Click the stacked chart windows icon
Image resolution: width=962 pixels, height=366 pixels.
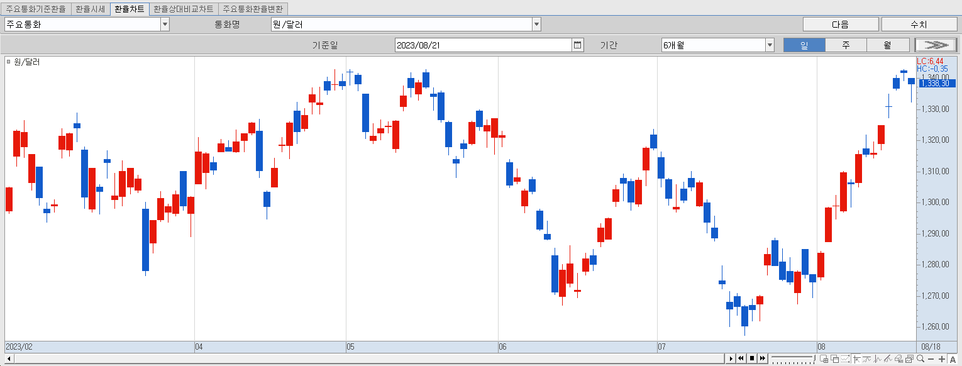[x=910, y=359]
